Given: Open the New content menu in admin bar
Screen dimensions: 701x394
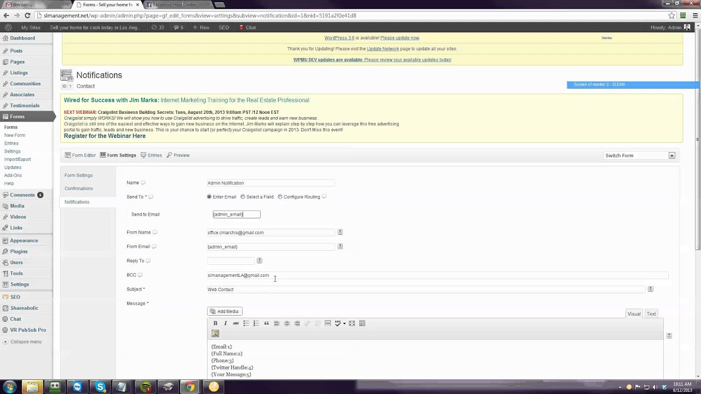Looking at the screenshot, I should pyautogui.click(x=201, y=27).
